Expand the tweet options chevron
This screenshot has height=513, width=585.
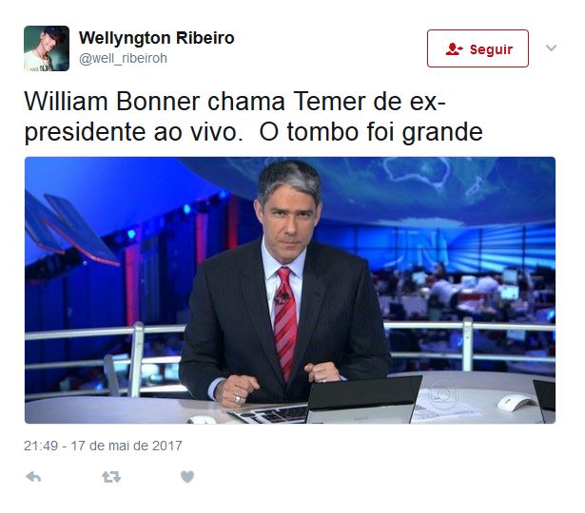(x=551, y=47)
